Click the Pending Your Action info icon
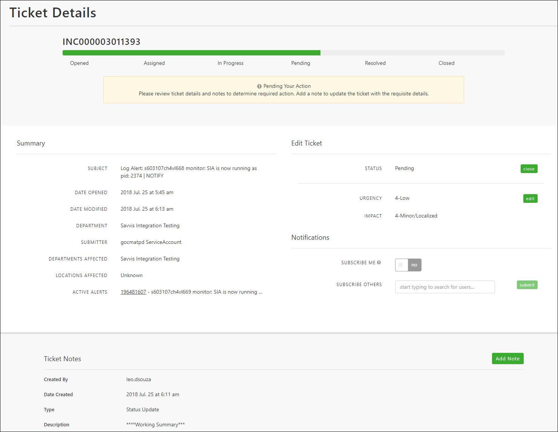558x432 pixels. click(259, 86)
